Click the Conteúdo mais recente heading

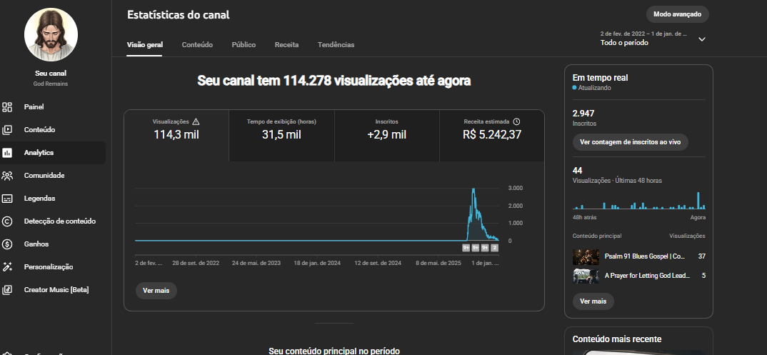[617, 339]
